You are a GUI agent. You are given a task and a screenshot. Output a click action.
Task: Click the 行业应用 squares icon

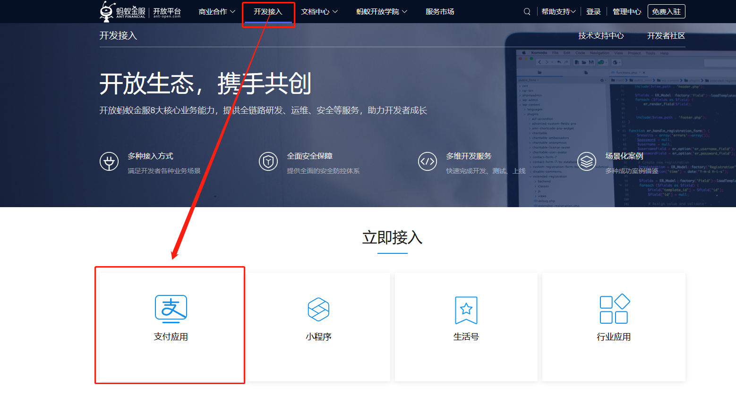tap(614, 309)
